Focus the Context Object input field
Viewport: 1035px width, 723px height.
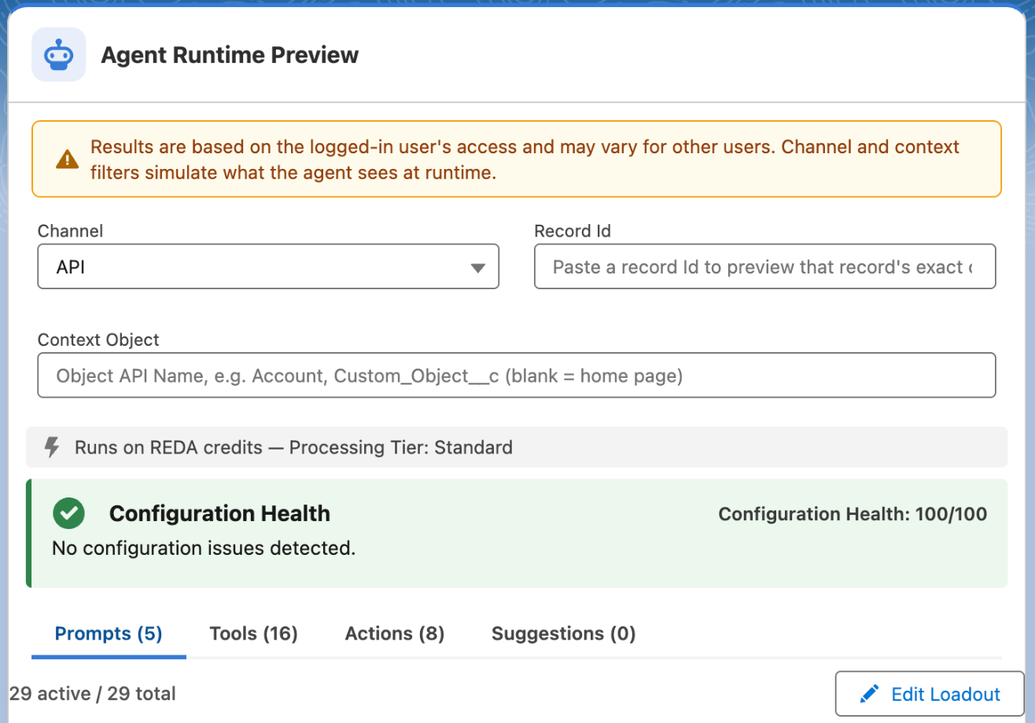click(517, 376)
